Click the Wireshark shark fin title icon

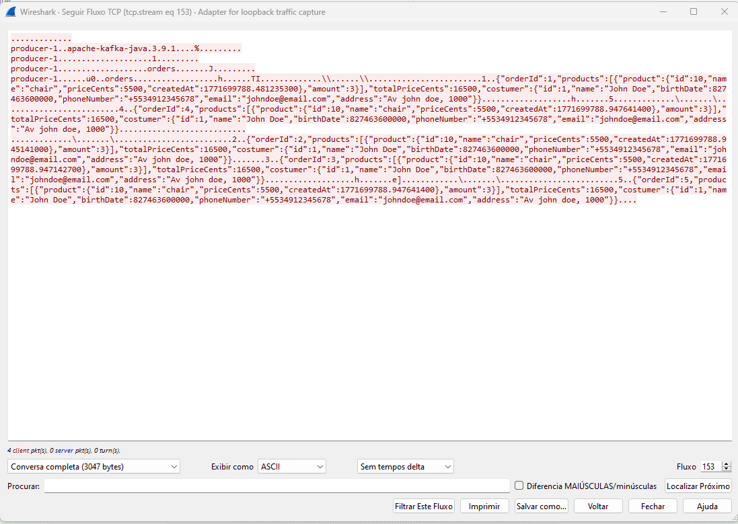coord(10,11)
